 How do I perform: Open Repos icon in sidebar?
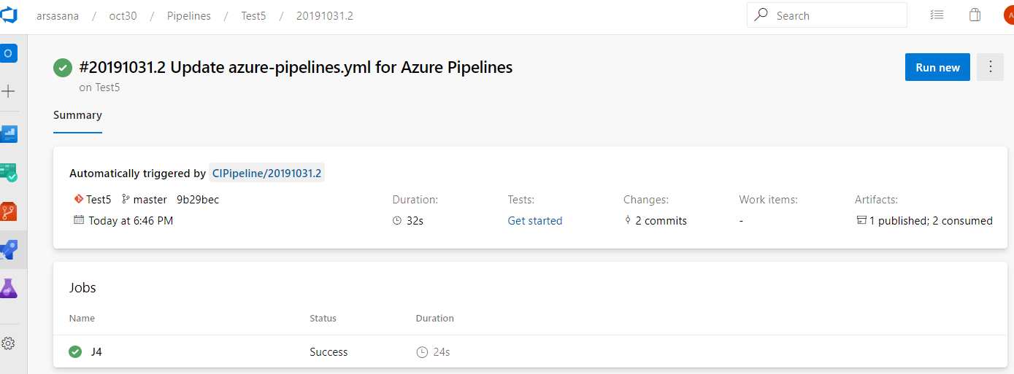[9, 212]
